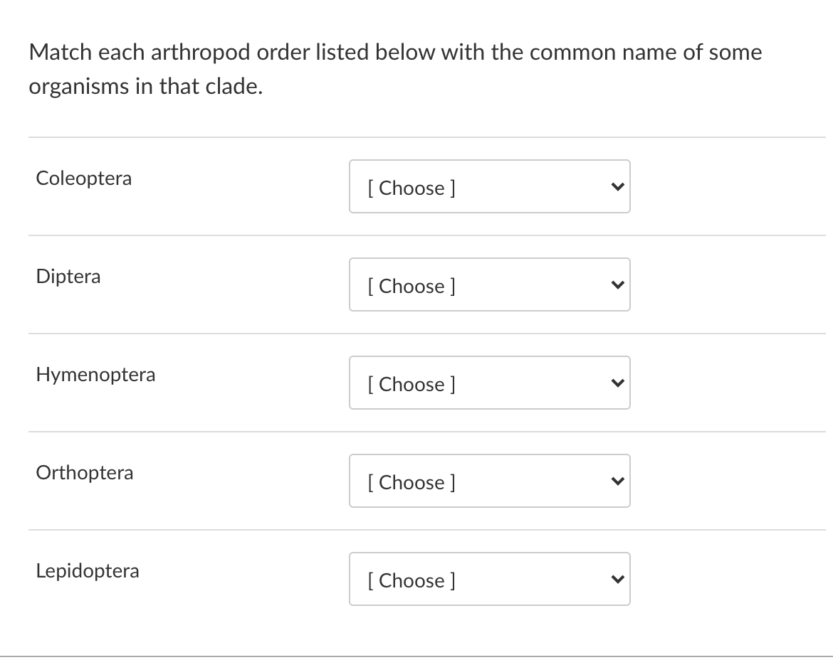Click the Coleoptera order label

point(84,178)
